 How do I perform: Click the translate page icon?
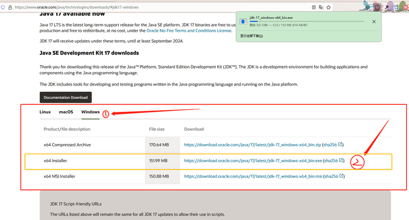321,7
